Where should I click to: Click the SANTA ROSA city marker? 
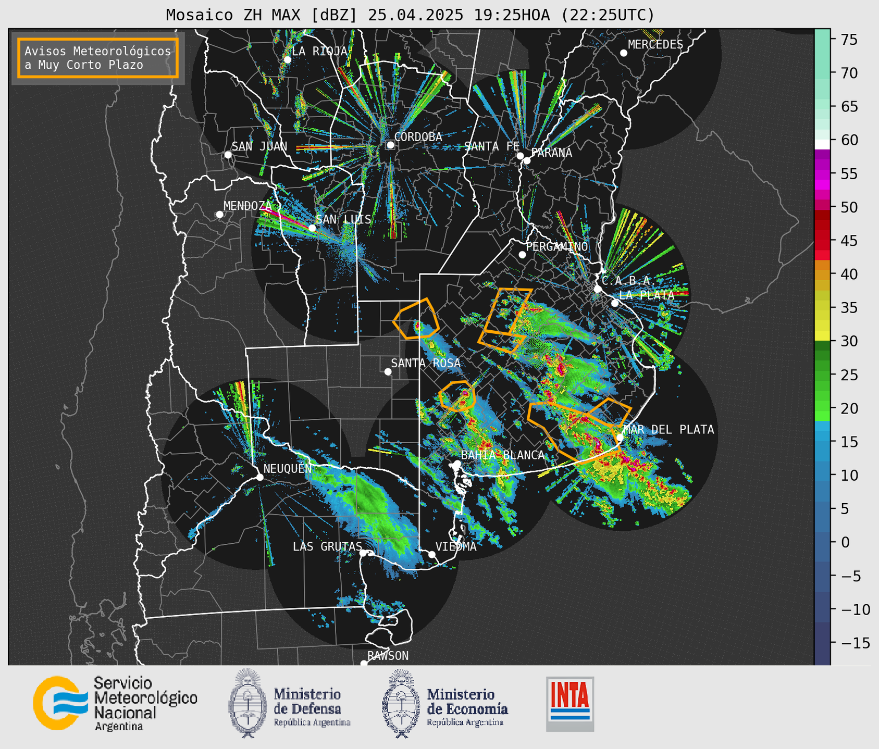(x=388, y=371)
